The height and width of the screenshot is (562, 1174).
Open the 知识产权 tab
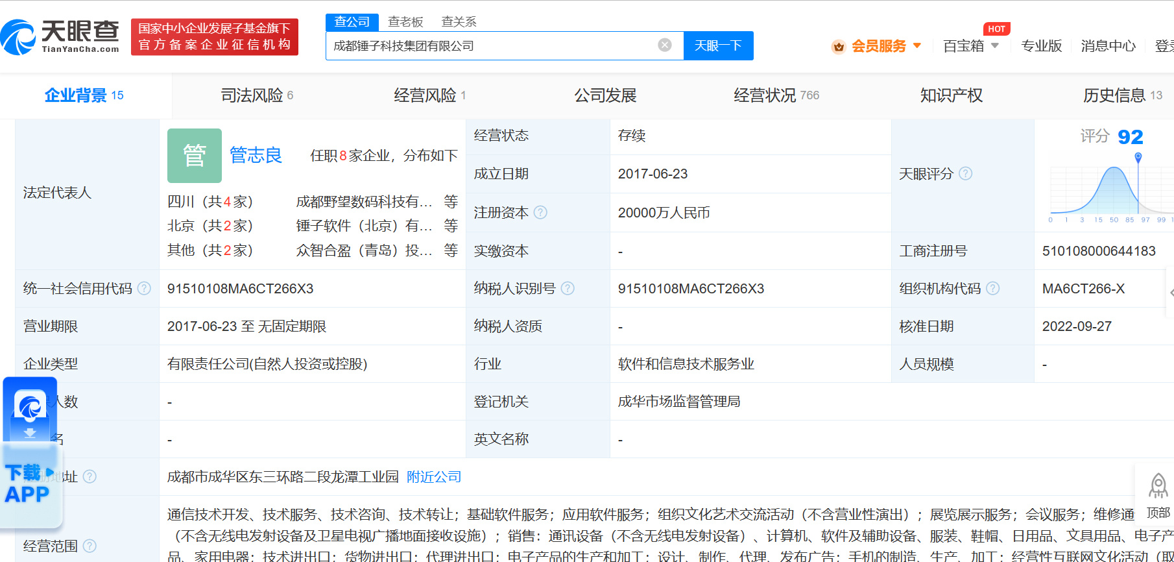(x=951, y=95)
